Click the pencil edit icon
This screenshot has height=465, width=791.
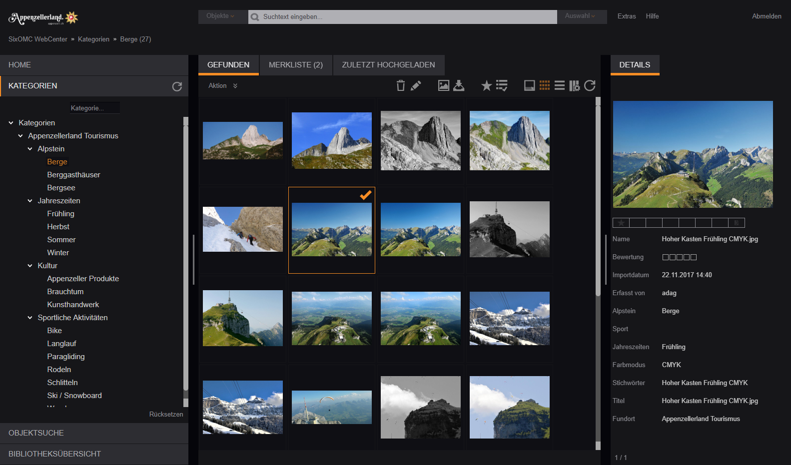pos(416,86)
